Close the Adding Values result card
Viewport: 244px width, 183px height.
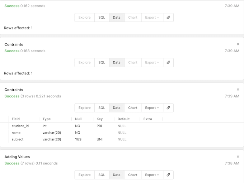pyautogui.click(x=238, y=157)
